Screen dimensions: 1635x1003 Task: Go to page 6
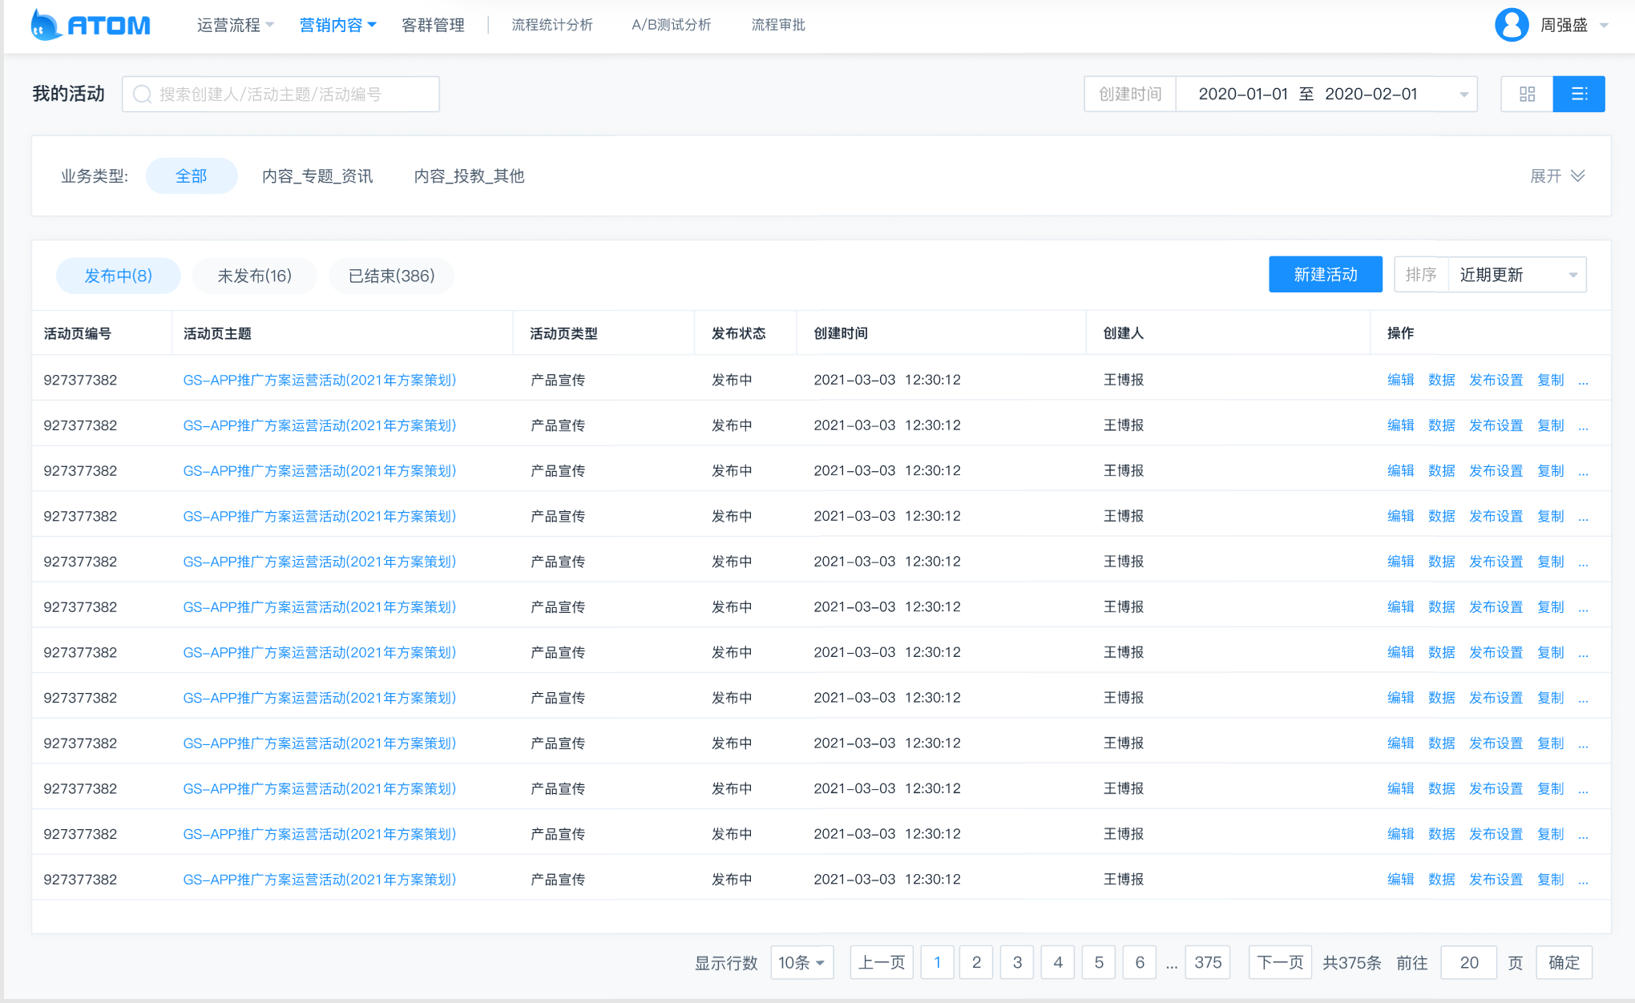tap(1140, 962)
